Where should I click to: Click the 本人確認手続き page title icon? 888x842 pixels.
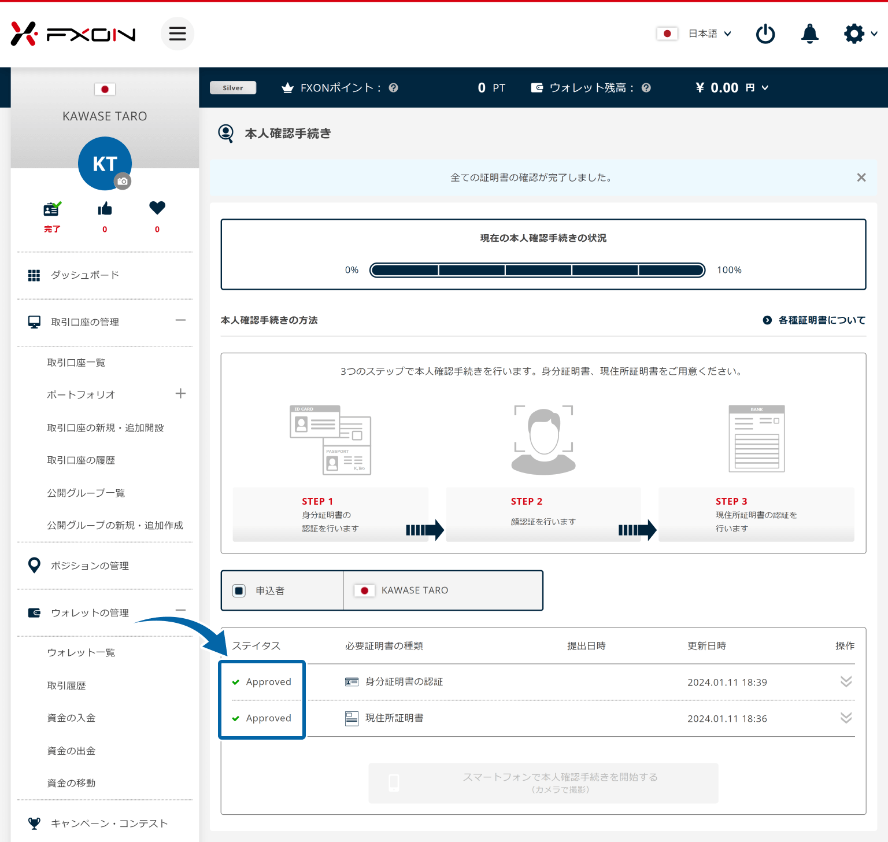226,134
